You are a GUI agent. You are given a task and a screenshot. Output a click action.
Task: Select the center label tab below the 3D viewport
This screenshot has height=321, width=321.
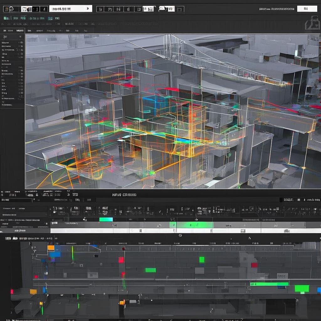click(x=124, y=195)
